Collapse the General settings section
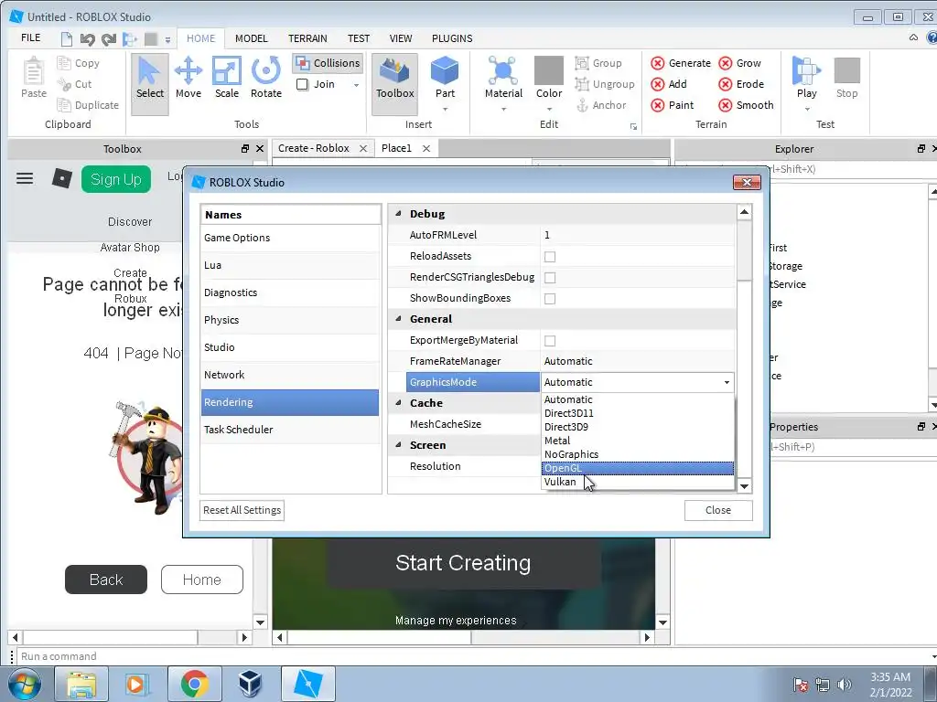Screen dimensions: 937x702 click(399, 319)
